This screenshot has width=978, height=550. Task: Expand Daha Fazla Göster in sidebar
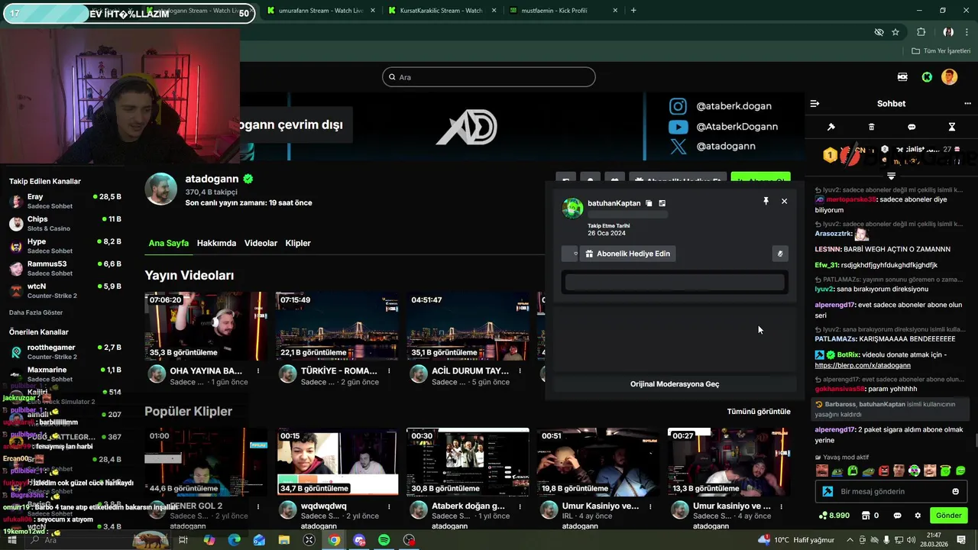(36, 312)
